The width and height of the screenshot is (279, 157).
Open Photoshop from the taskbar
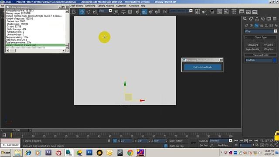point(89,153)
